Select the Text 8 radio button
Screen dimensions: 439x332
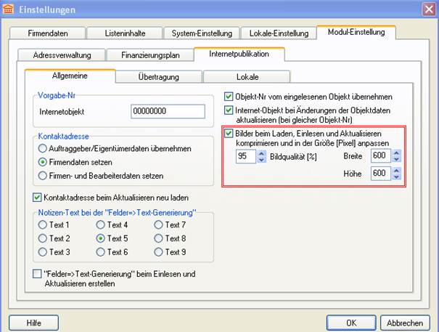pos(170,238)
